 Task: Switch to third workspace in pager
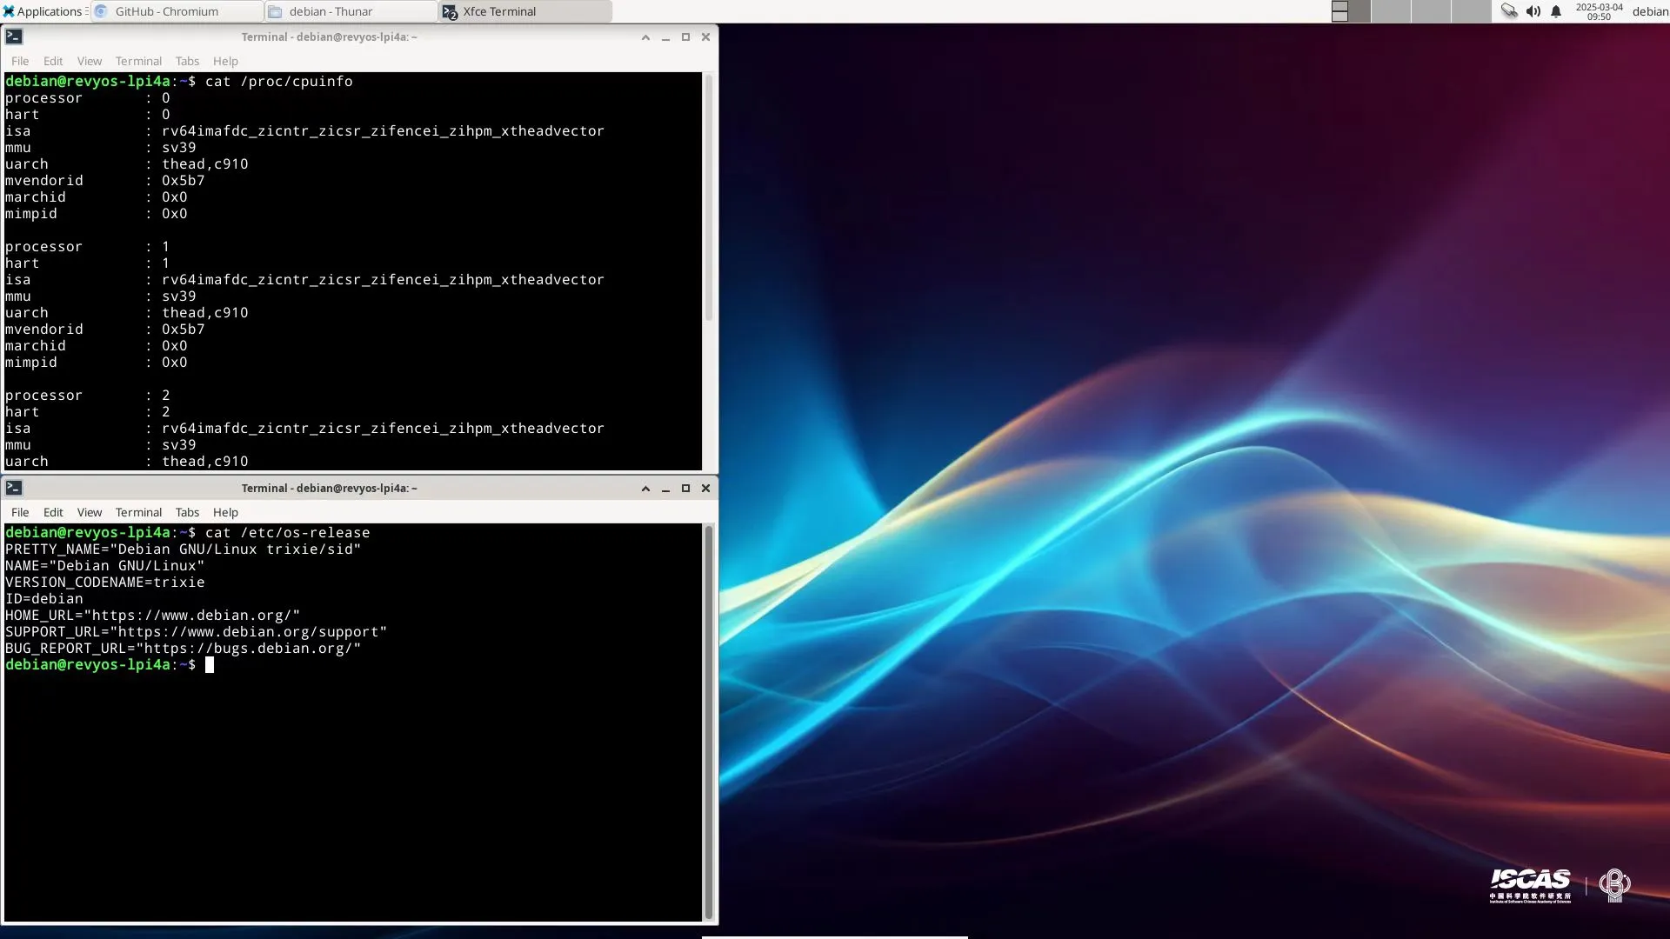1431,11
